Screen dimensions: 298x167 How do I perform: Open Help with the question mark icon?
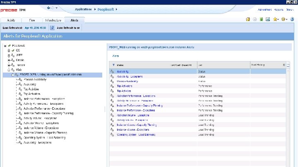(292, 19)
